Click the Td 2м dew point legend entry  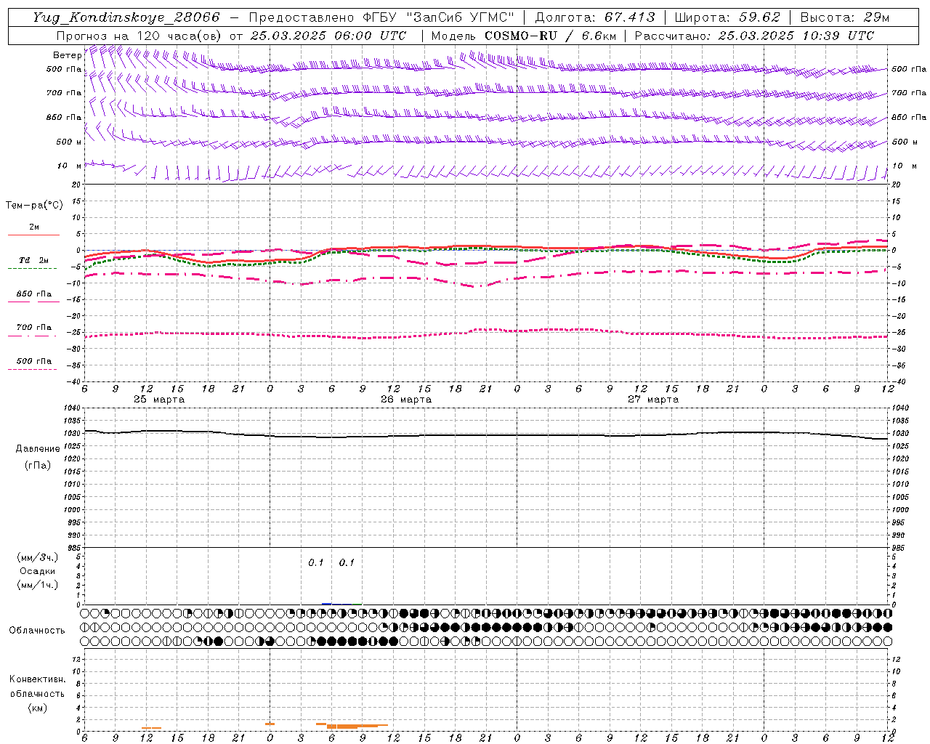33,260
